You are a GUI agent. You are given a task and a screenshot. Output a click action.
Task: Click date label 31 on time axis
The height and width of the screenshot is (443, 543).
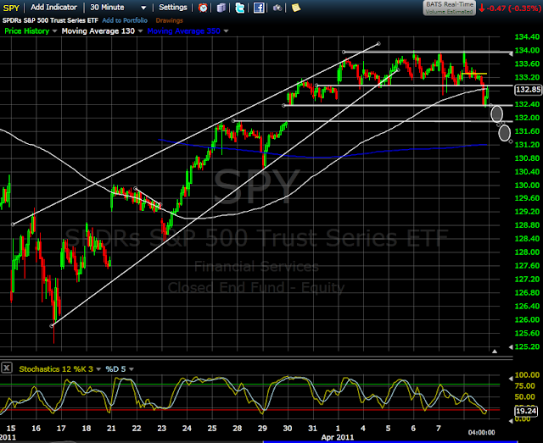[312, 428]
